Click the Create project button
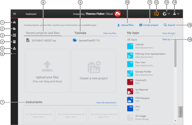This screenshot has width=192, height=125. pos(149,25)
